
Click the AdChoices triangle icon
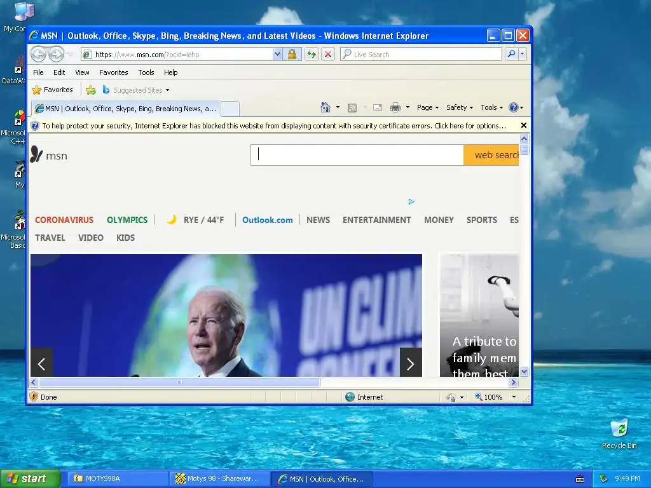[x=411, y=201]
